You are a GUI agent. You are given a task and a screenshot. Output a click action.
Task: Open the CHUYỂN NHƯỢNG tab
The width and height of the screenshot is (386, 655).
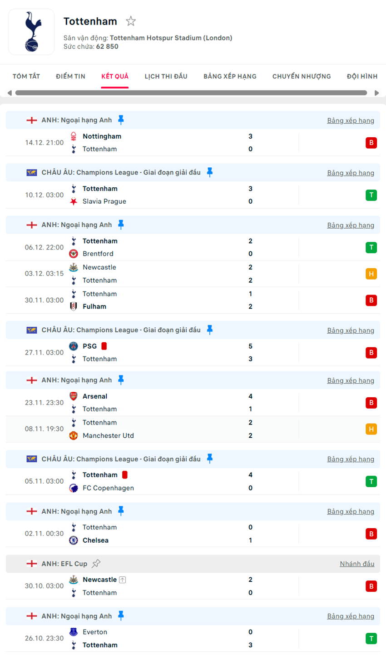tap(301, 76)
